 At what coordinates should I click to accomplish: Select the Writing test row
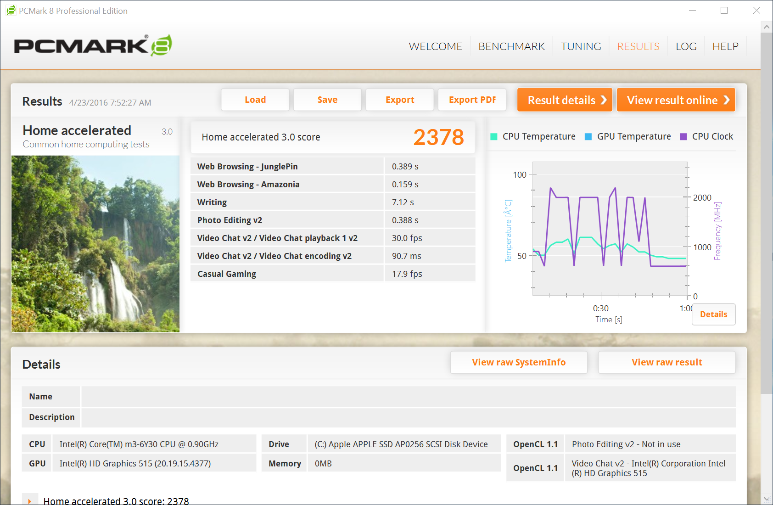[333, 202]
